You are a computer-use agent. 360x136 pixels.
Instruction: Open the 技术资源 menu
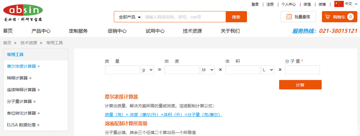(192, 31)
